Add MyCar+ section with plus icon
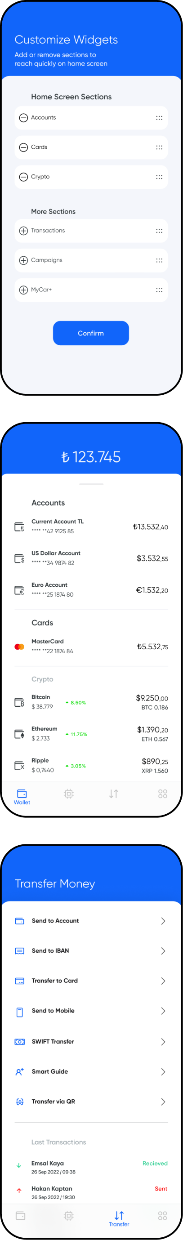The width and height of the screenshot is (183, 1240). [23, 290]
